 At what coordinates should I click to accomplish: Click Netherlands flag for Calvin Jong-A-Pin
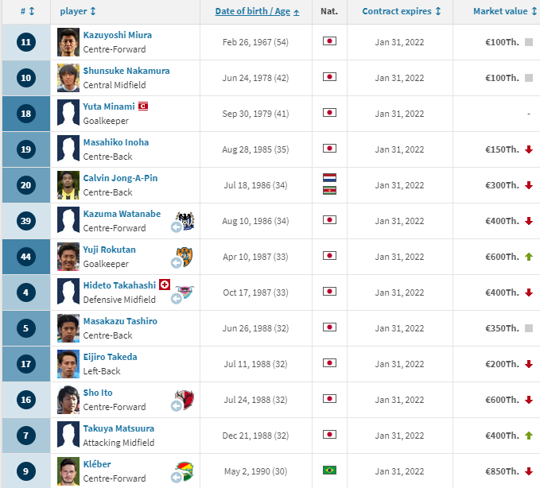coord(329,177)
